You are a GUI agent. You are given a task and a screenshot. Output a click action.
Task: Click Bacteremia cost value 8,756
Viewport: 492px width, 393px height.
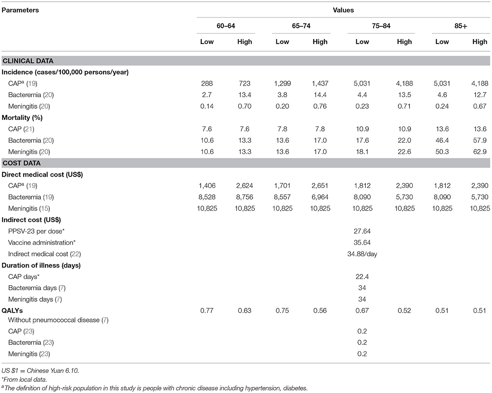244,197
